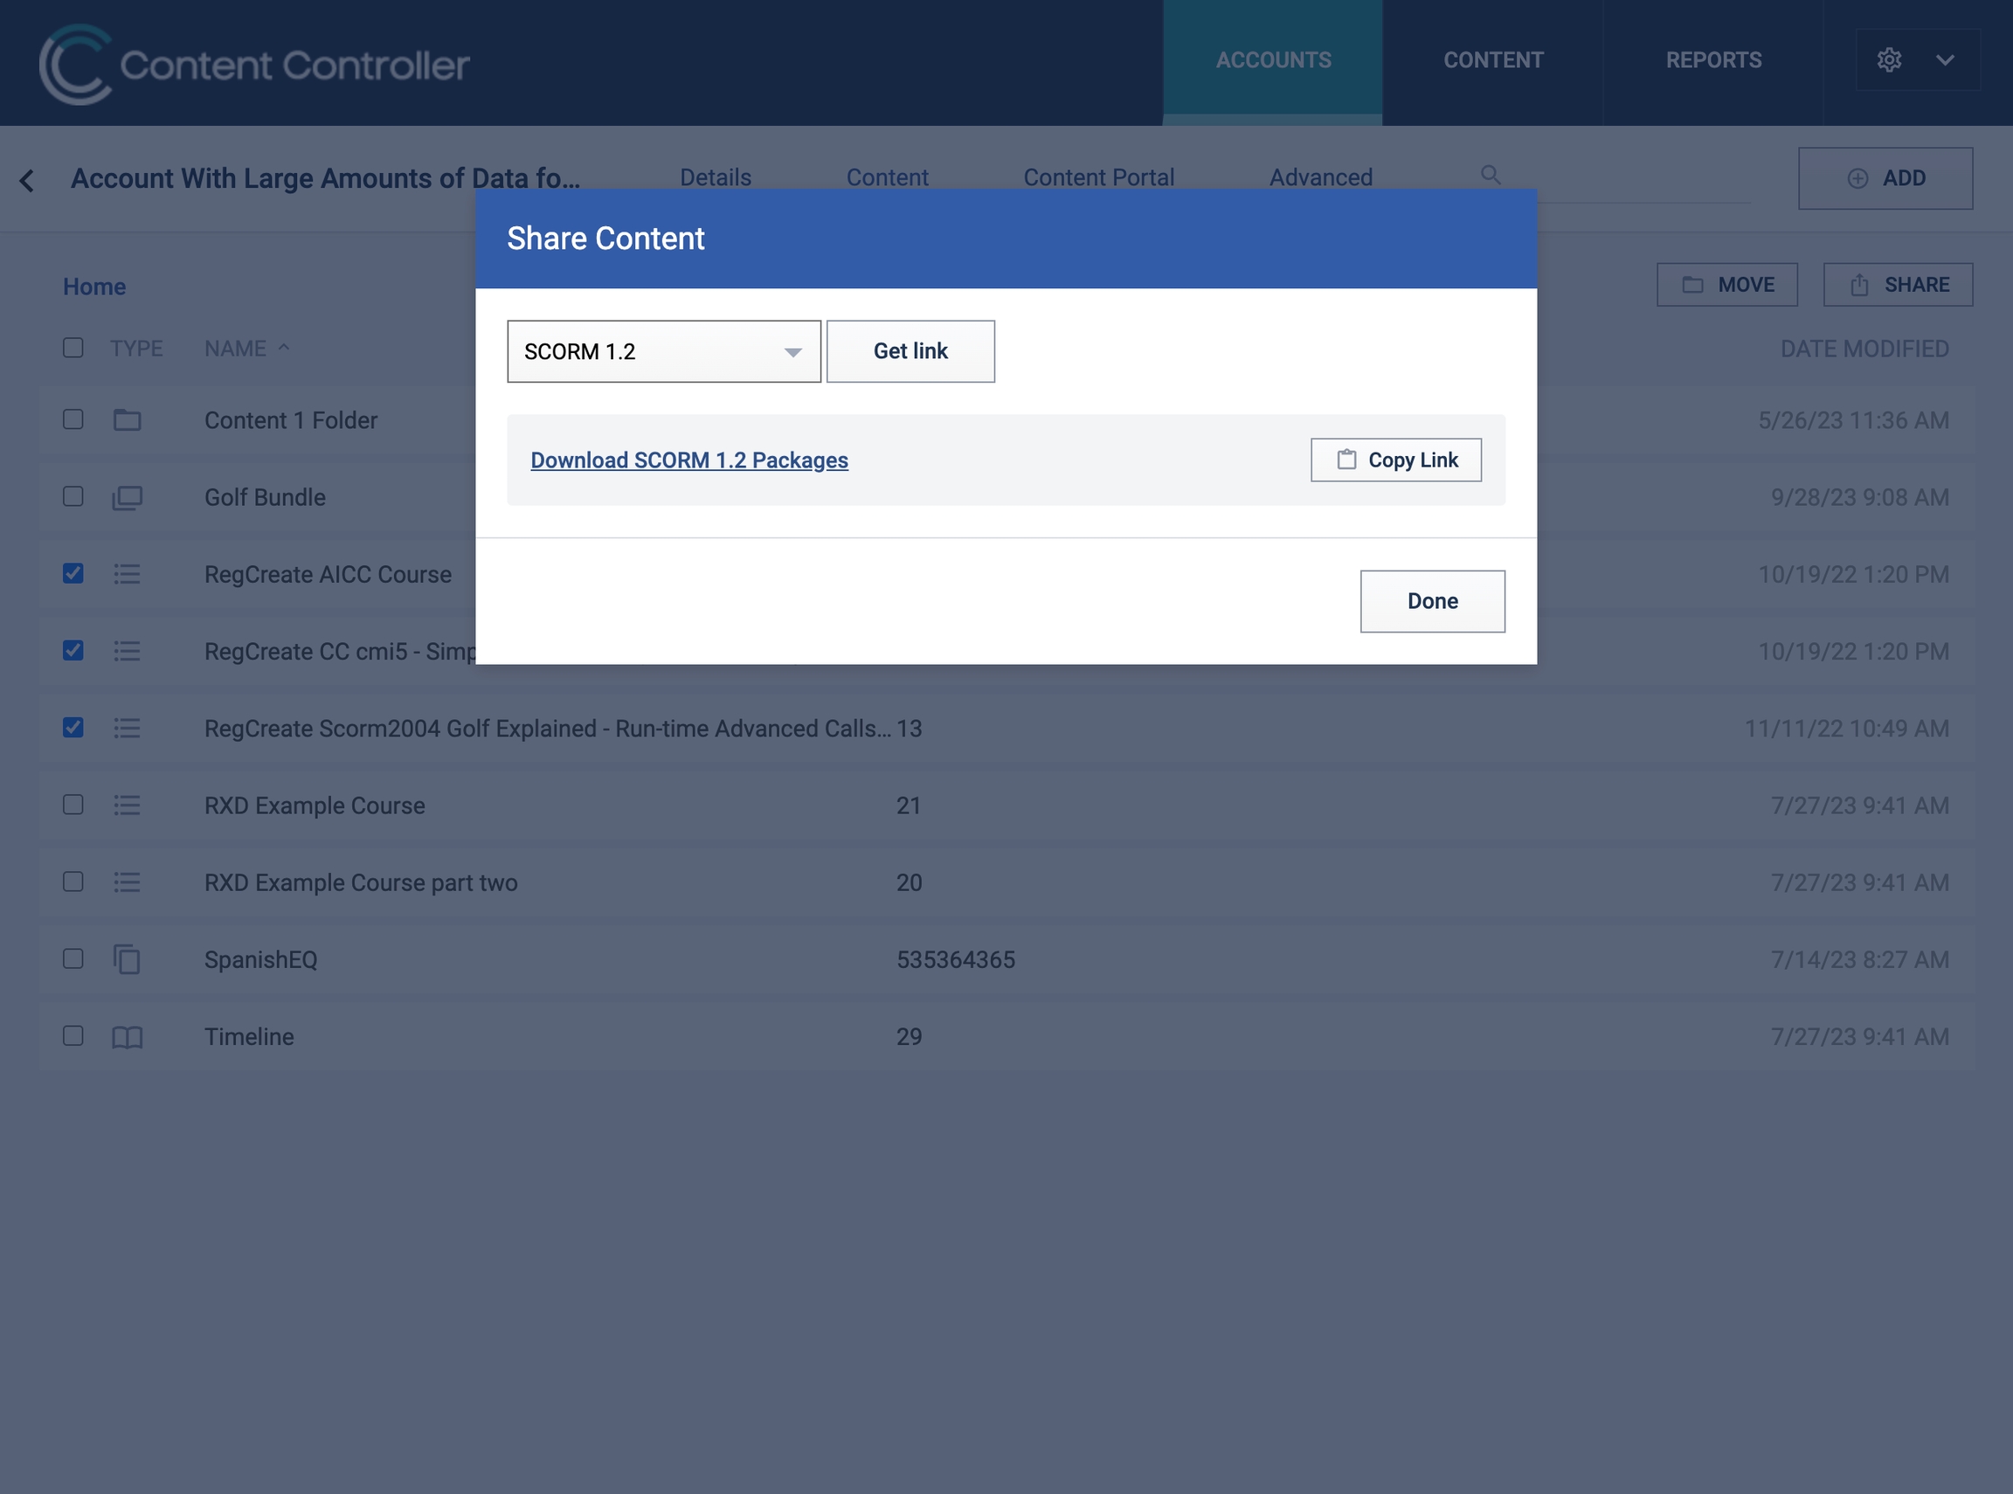This screenshot has width=2013, height=1494.
Task: Open Download SCORM 1.2 Packages link
Action: coord(689,460)
